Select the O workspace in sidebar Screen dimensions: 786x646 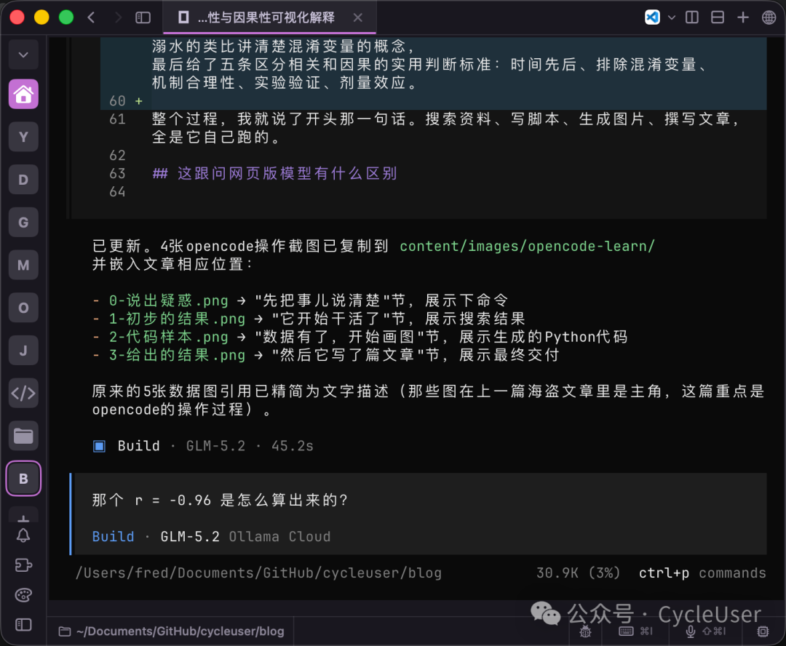[23, 308]
